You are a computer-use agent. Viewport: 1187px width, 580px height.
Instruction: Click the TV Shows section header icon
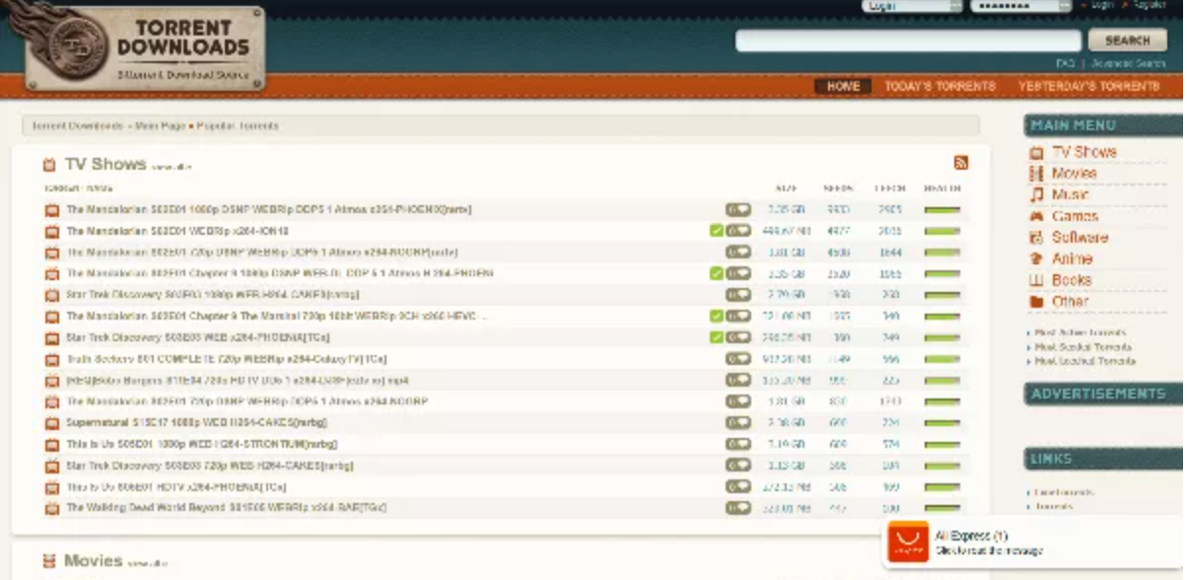pos(49,165)
